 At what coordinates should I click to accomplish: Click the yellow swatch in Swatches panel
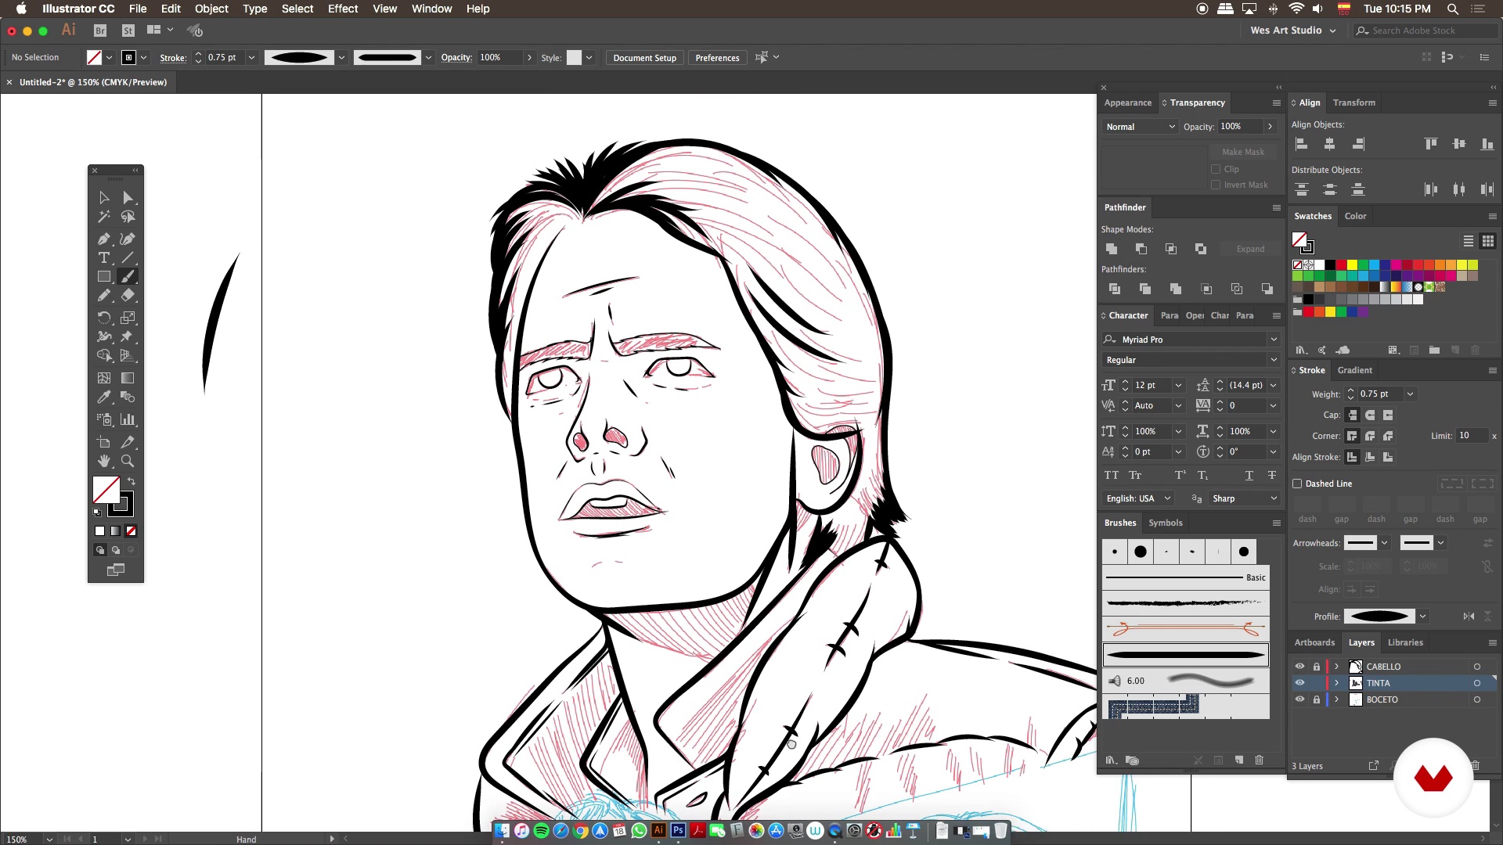click(x=1352, y=265)
